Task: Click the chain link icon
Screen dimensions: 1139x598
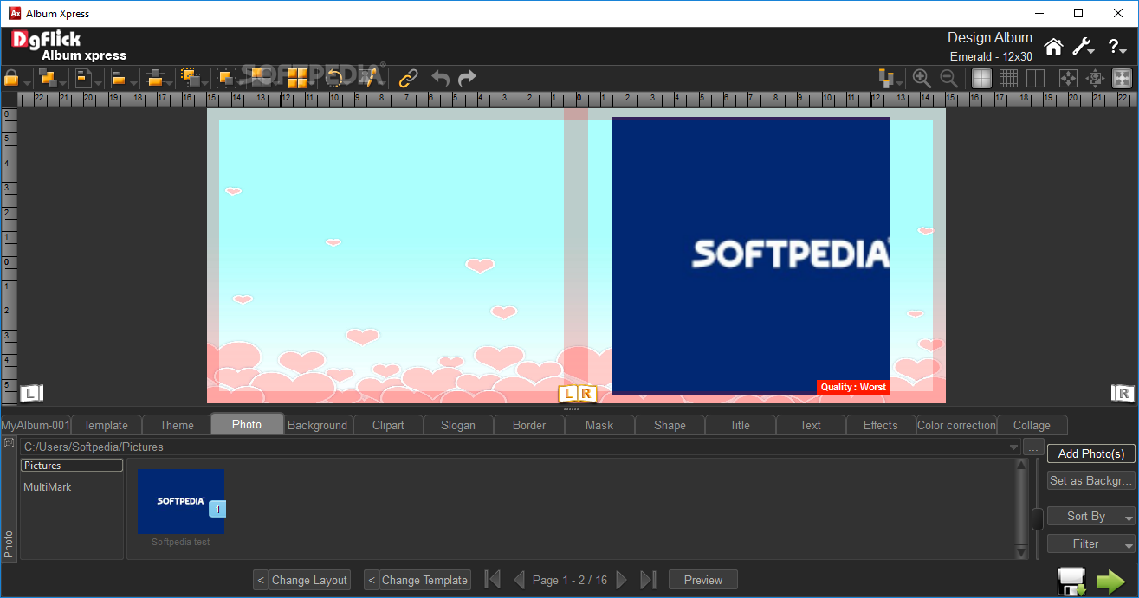Action: point(408,78)
